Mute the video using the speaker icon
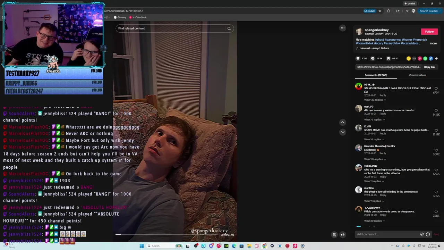 click(x=342, y=234)
